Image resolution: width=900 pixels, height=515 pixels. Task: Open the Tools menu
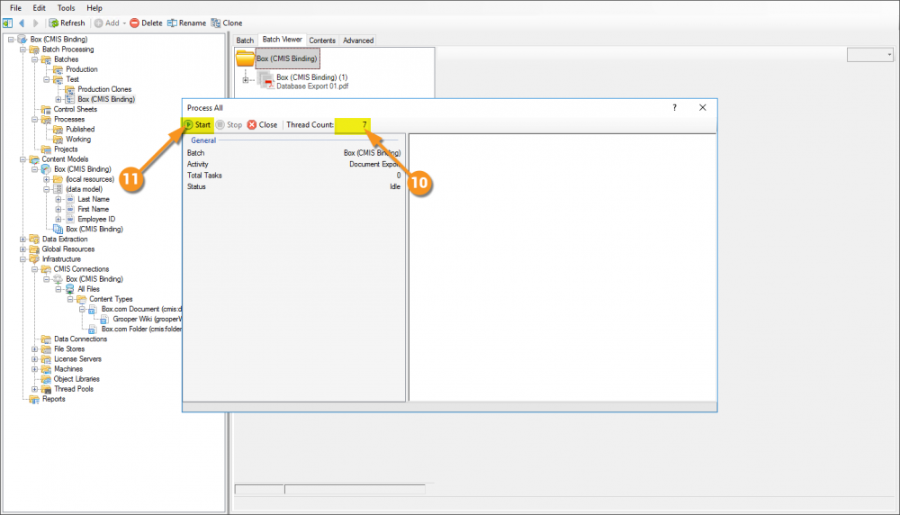point(66,8)
